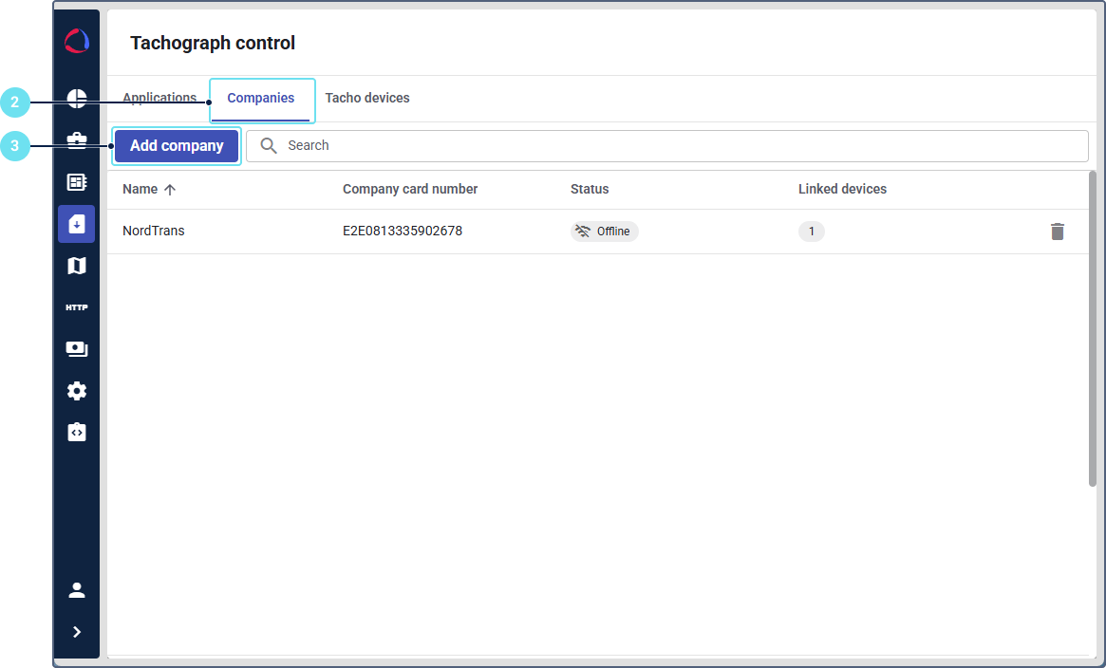
Task: Select the Companies tab
Action: (x=261, y=99)
